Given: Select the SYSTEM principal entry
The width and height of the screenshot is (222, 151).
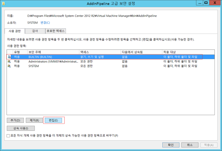Looking at the screenshot, I should tap(34, 66).
